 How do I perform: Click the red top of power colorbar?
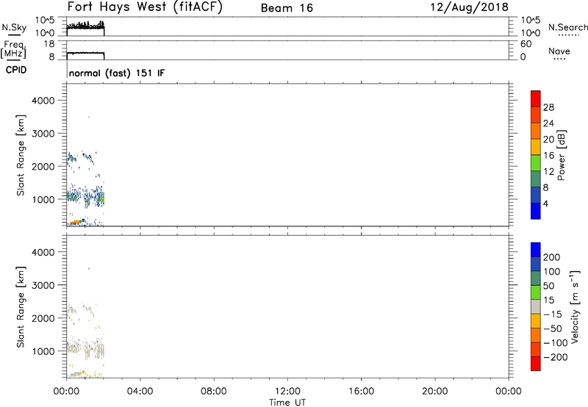[x=536, y=99]
